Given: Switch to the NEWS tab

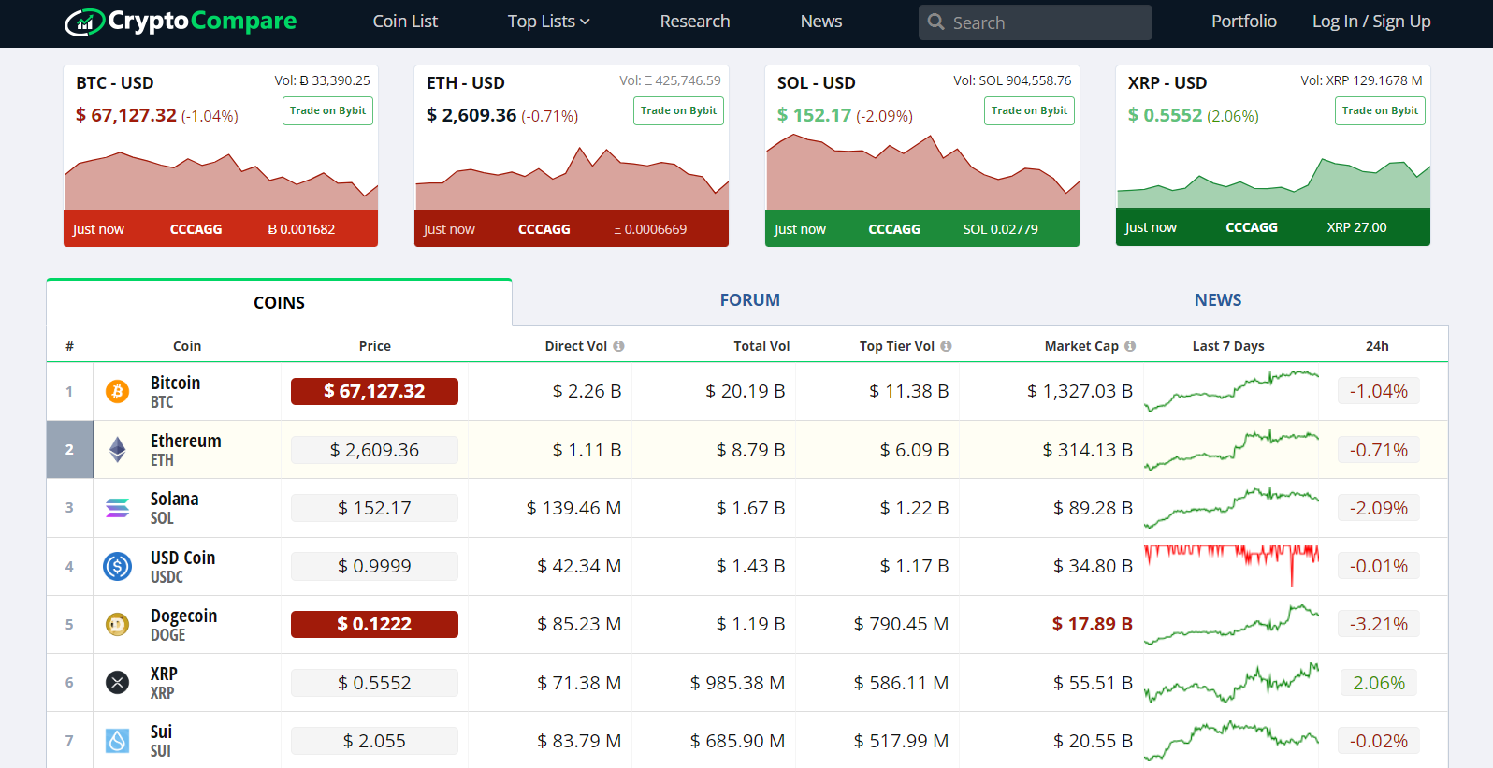Looking at the screenshot, I should pyautogui.click(x=1218, y=300).
